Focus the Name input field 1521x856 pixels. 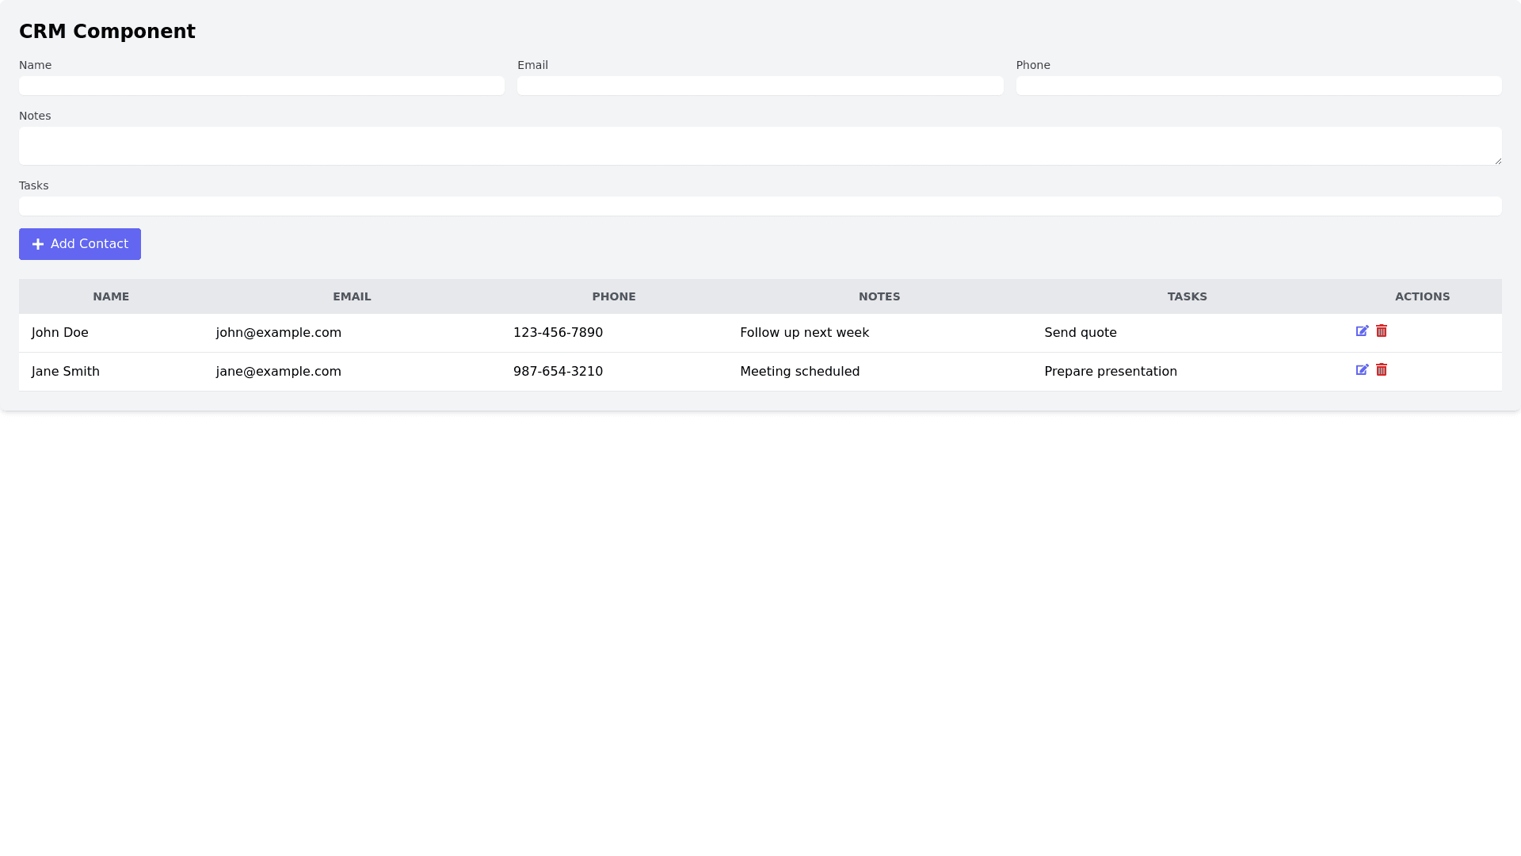[261, 86]
